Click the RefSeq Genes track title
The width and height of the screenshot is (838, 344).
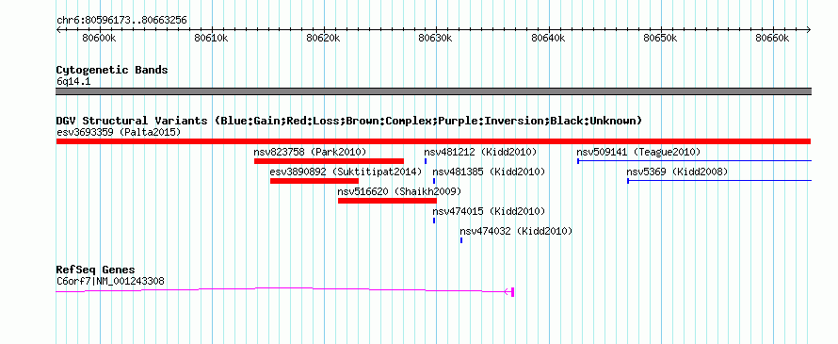(x=96, y=270)
